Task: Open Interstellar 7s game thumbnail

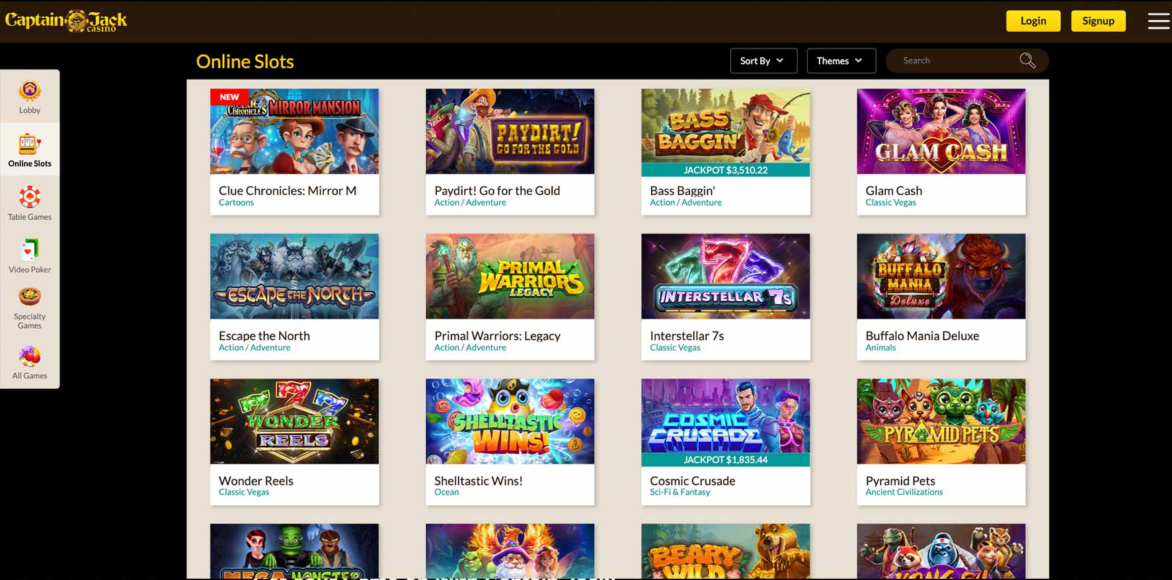Action: [725, 276]
